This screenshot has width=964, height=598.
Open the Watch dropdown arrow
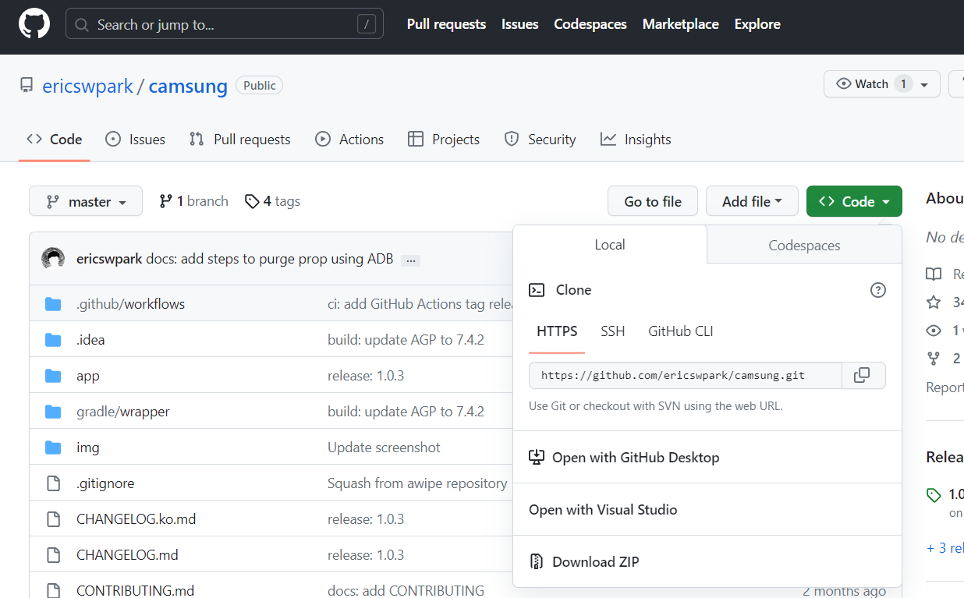[924, 85]
